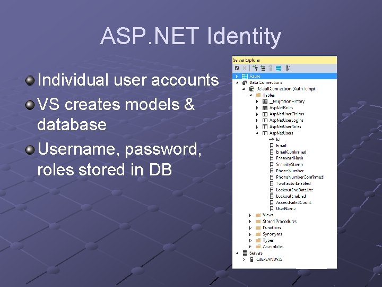This screenshot has width=382, height=287.
Task: Click the column icon beside Email
Action: tap(272, 146)
